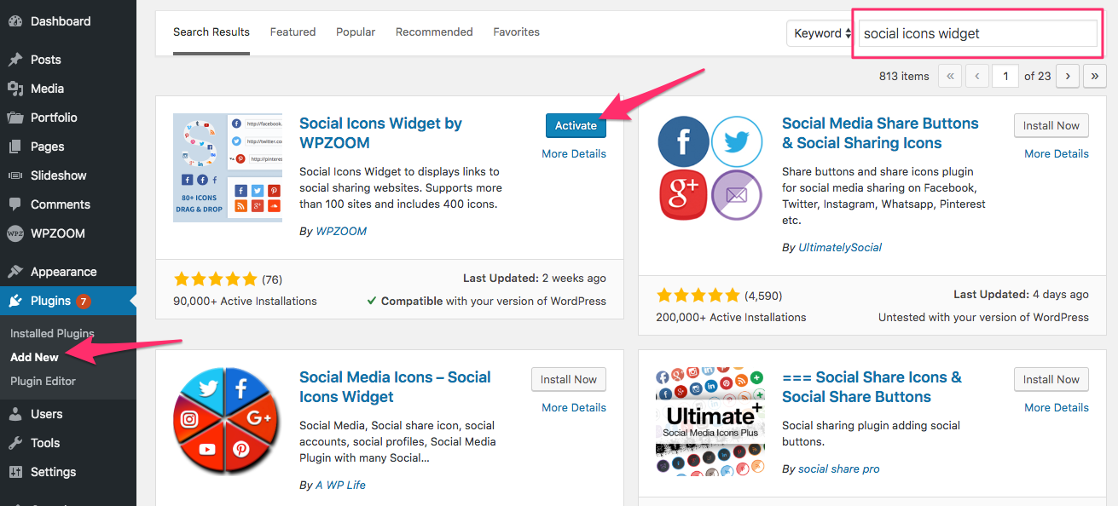More Details for Social Media Share Buttons
1118x506 pixels.
pos(1057,154)
